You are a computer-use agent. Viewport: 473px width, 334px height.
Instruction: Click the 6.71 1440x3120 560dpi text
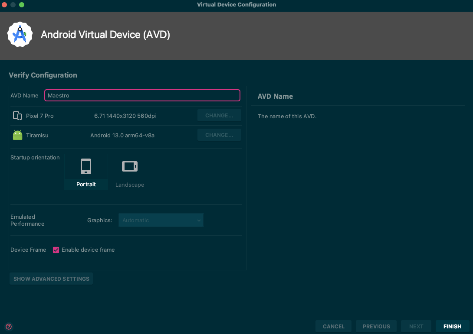pyautogui.click(x=125, y=116)
